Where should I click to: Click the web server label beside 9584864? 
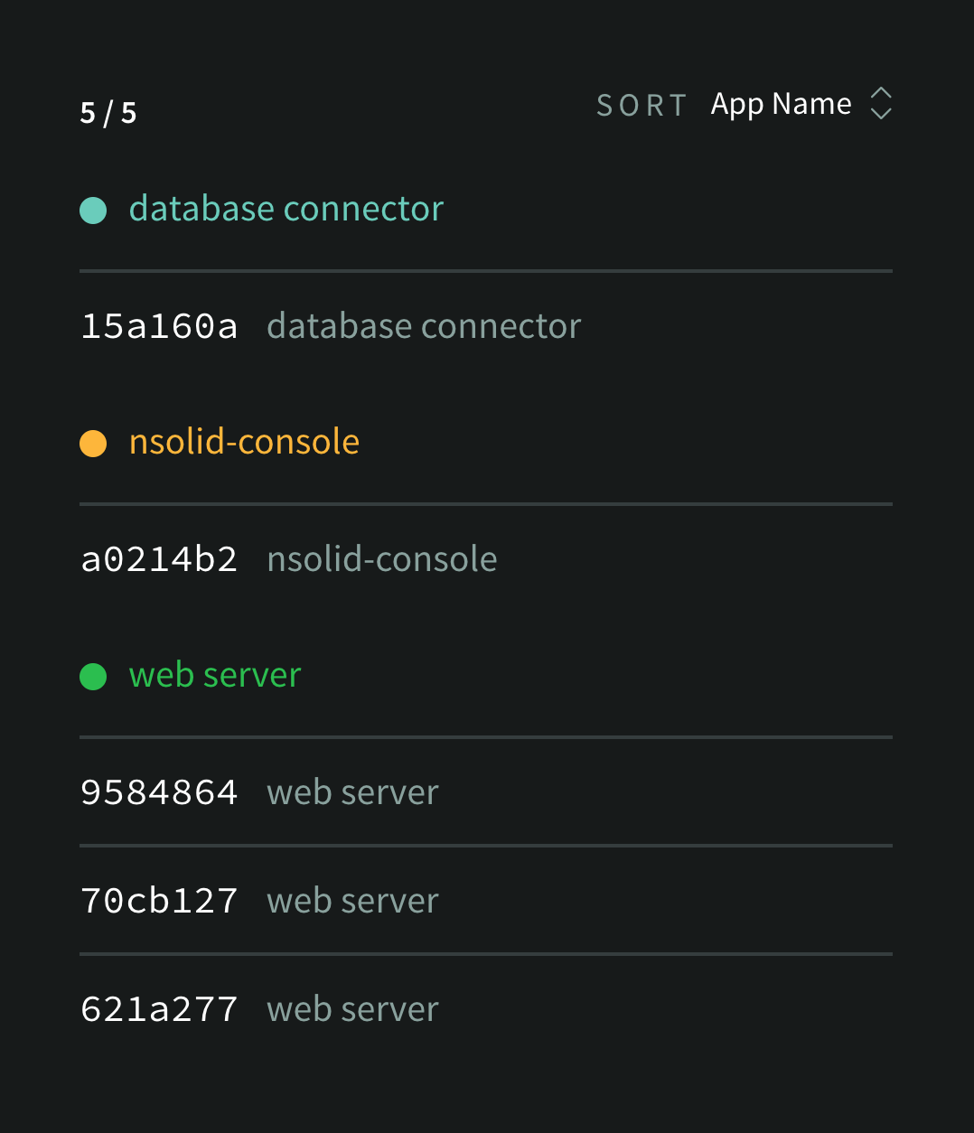(352, 793)
